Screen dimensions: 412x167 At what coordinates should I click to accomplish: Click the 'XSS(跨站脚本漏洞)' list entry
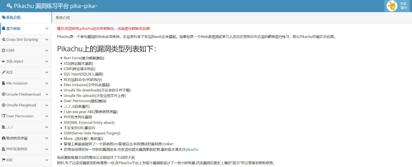point(78,63)
